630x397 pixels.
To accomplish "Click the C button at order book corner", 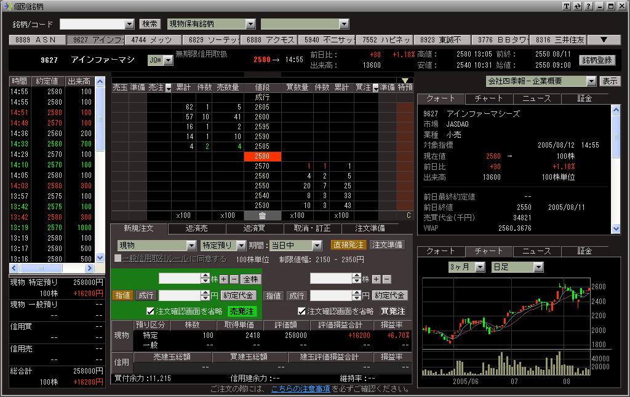I will pyautogui.click(x=409, y=215).
